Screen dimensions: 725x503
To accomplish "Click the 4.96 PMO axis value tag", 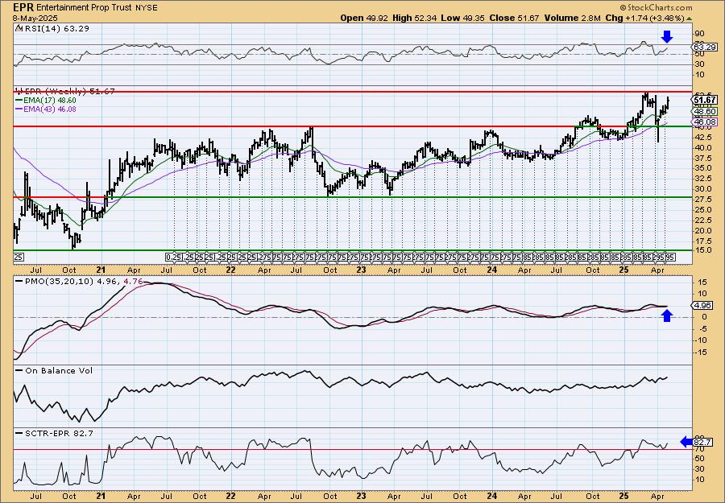I will pyautogui.click(x=702, y=305).
